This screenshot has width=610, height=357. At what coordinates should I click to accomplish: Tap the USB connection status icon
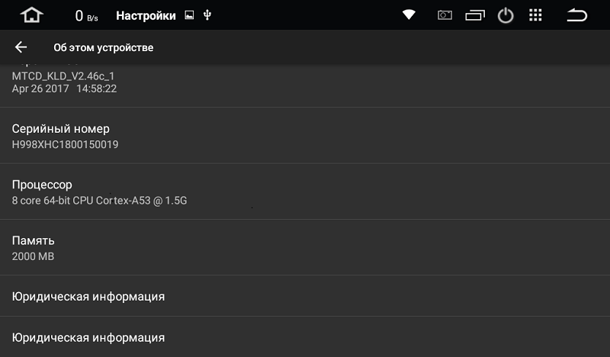(x=207, y=15)
